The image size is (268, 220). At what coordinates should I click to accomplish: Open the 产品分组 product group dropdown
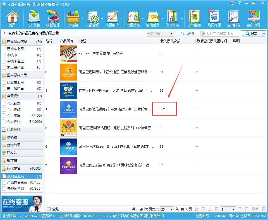[160, 34]
